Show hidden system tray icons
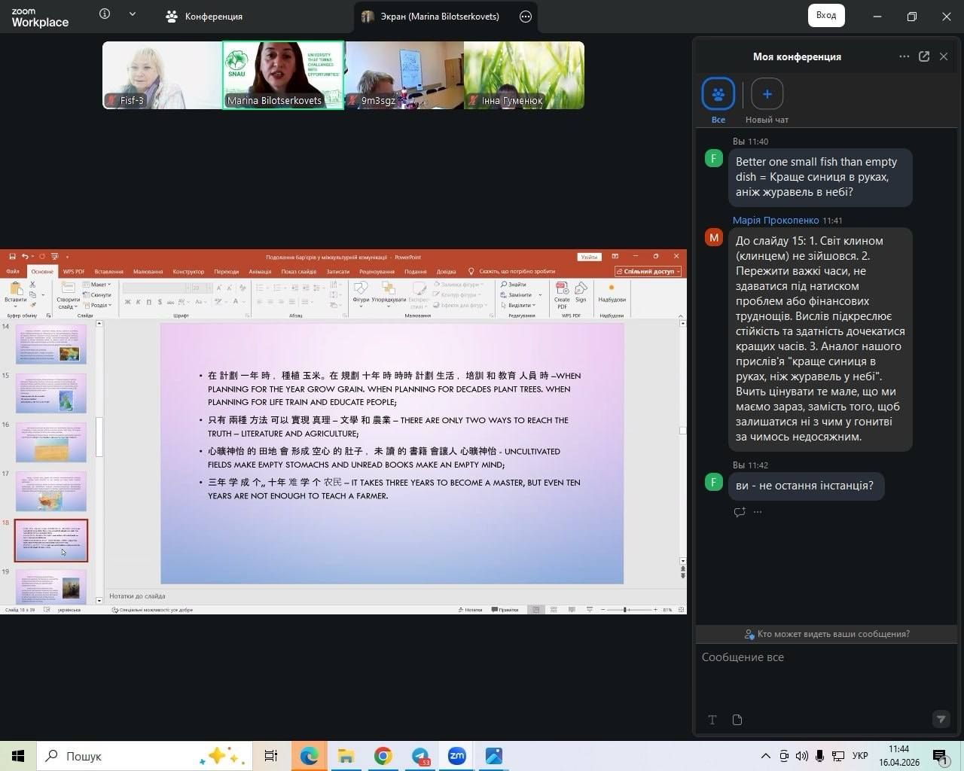 tap(765, 756)
